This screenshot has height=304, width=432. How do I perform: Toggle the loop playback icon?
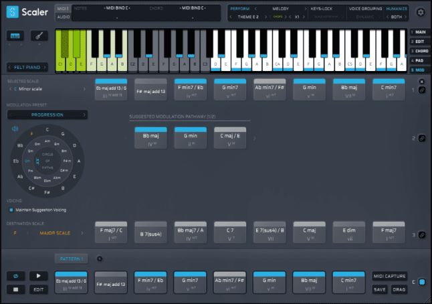click(x=15, y=275)
